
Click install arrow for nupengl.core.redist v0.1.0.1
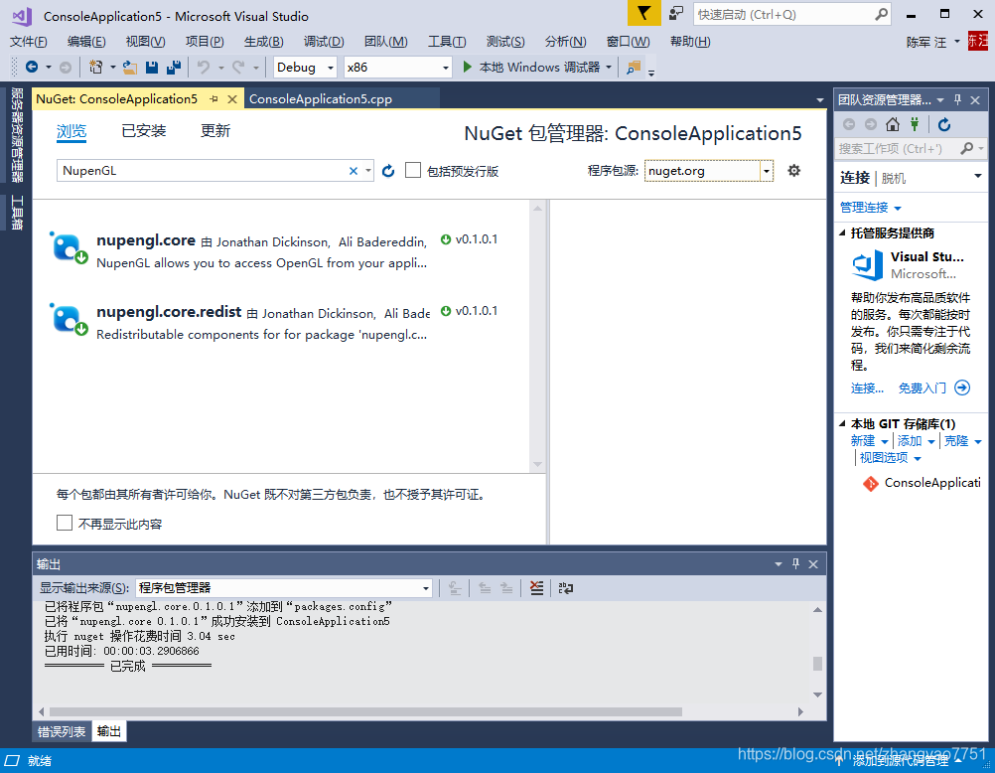click(x=446, y=311)
